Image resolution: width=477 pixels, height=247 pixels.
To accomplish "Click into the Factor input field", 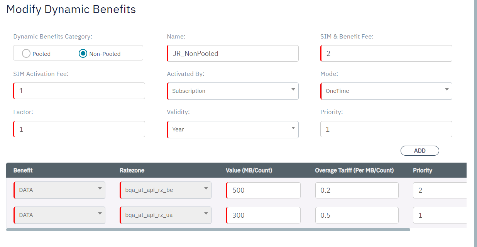I will (79, 129).
